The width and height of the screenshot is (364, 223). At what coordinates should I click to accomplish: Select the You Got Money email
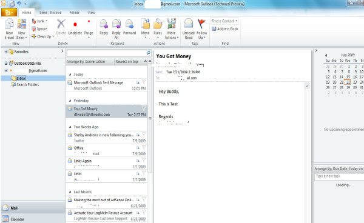click(x=107, y=111)
